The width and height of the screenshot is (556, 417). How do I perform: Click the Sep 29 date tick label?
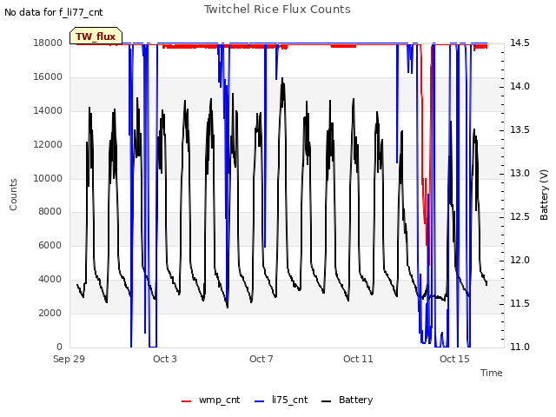click(x=69, y=359)
